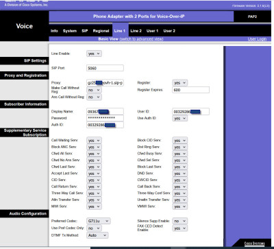Click the Password field
Image resolution: width=274 pixels, height=249 pixels.
tap(105, 118)
